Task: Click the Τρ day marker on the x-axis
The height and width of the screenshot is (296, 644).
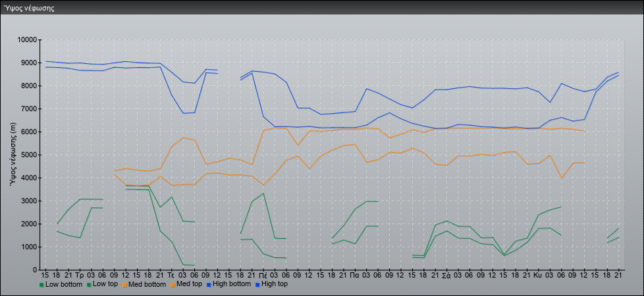Action: click(x=80, y=276)
